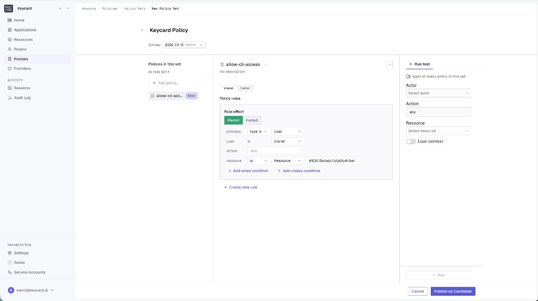
Task: Open principal User type dropdown
Action: [x=287, y=132]
